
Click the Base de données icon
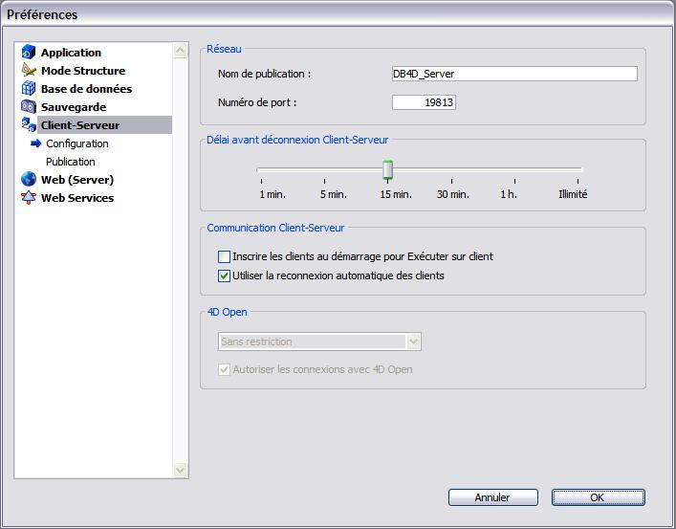pos(29,89)
